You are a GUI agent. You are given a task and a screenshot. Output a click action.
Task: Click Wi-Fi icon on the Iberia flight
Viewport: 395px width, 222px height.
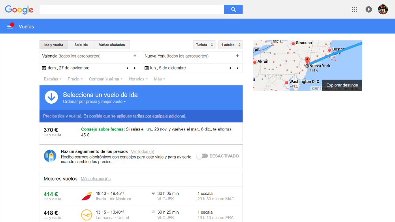153,193
